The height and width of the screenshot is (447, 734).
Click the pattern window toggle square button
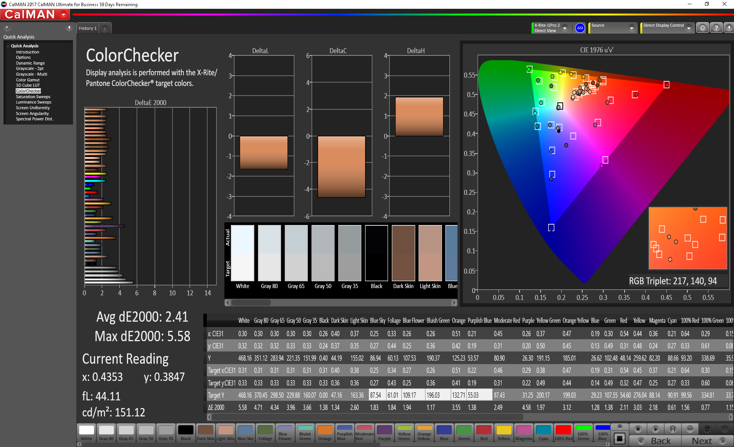[620, 438]
